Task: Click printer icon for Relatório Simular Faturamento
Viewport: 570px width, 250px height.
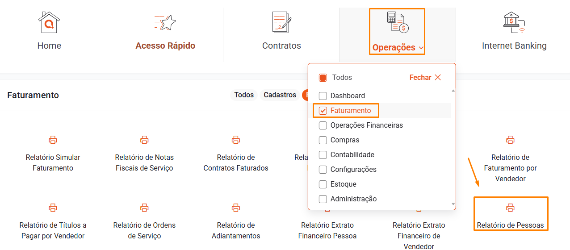Action: [x=53, y=140]
